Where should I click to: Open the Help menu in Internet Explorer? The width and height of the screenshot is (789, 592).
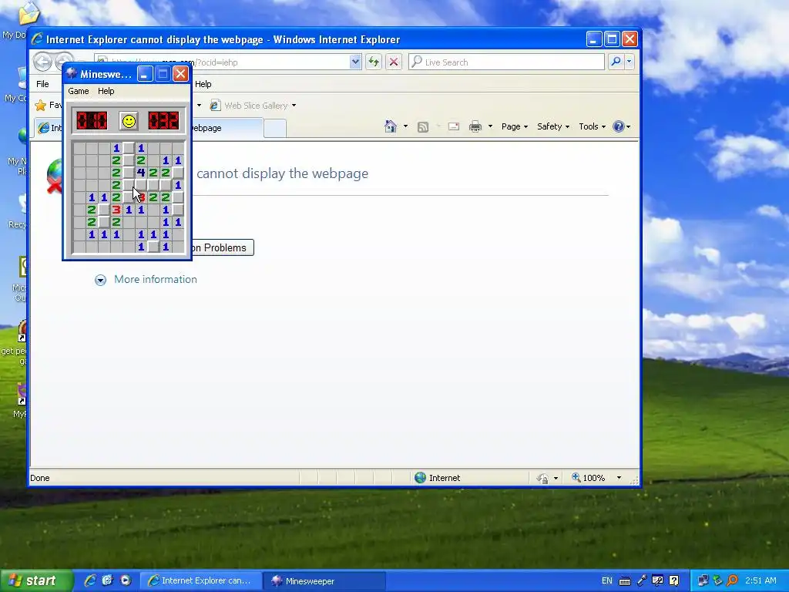[x=203, y=84]
